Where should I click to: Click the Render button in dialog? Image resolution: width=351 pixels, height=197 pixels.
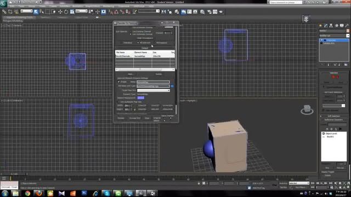pos(121,118)
